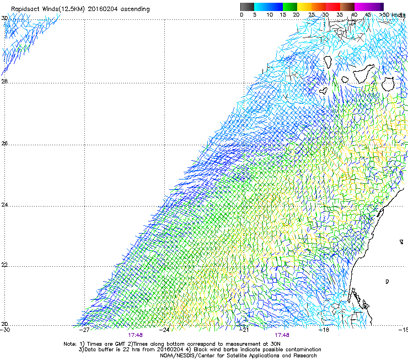Click the legend tick label '35'

point(340,15)
